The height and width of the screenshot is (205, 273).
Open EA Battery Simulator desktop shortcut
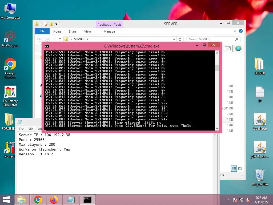(10, 96)
